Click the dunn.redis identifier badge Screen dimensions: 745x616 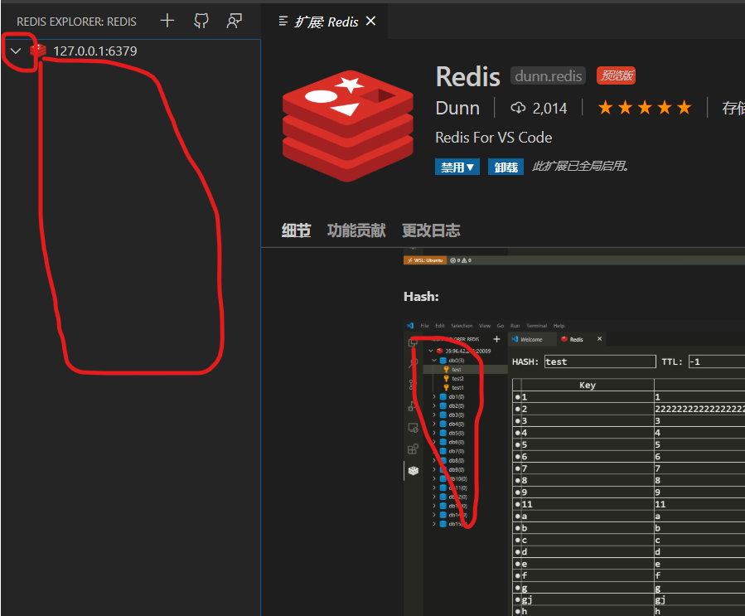coord(548,76)
